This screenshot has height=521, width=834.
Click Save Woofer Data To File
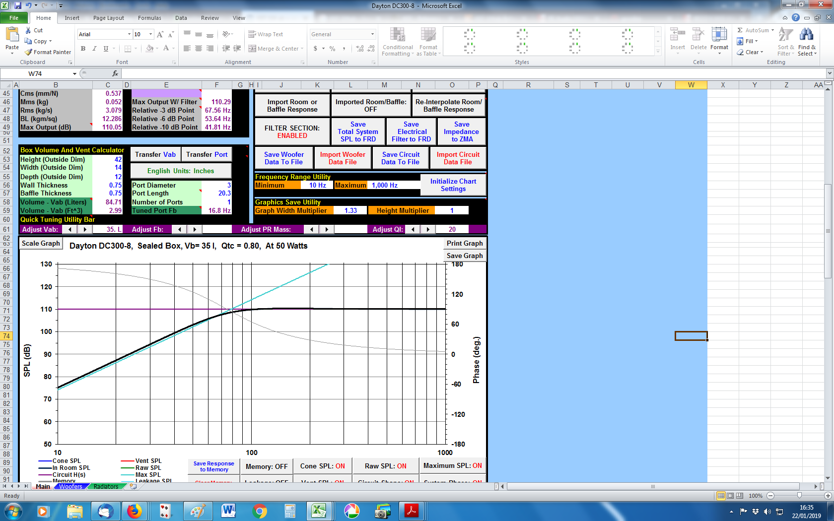point(283,158)
